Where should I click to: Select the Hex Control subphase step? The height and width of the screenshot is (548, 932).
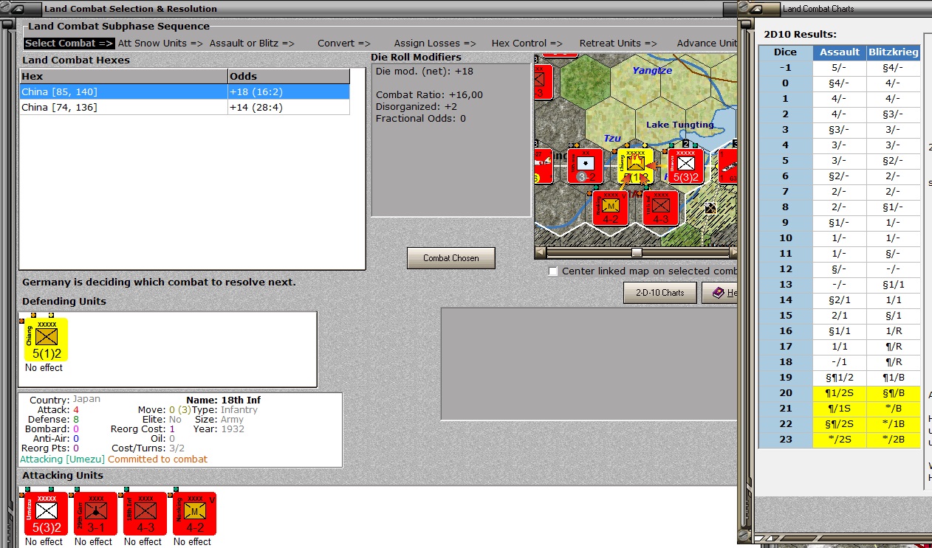(x=527, y=44)
